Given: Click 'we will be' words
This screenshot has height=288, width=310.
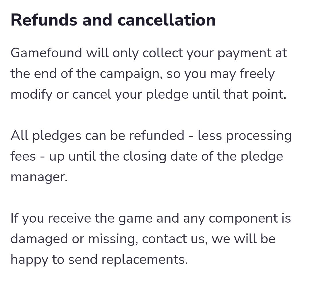Looking at the screenshot, I should (x=244, y=238).
